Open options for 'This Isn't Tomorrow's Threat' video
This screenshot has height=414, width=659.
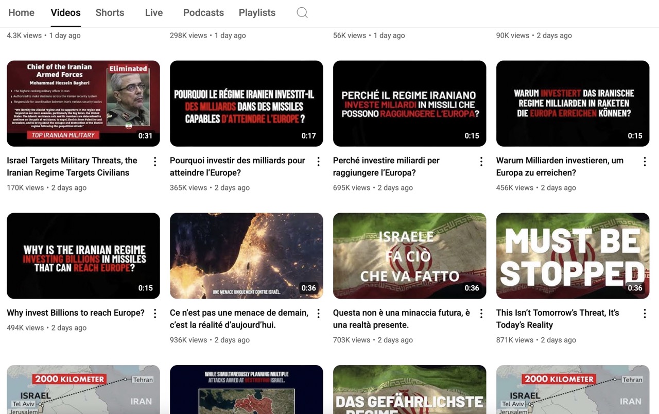[x=645, y=314]
